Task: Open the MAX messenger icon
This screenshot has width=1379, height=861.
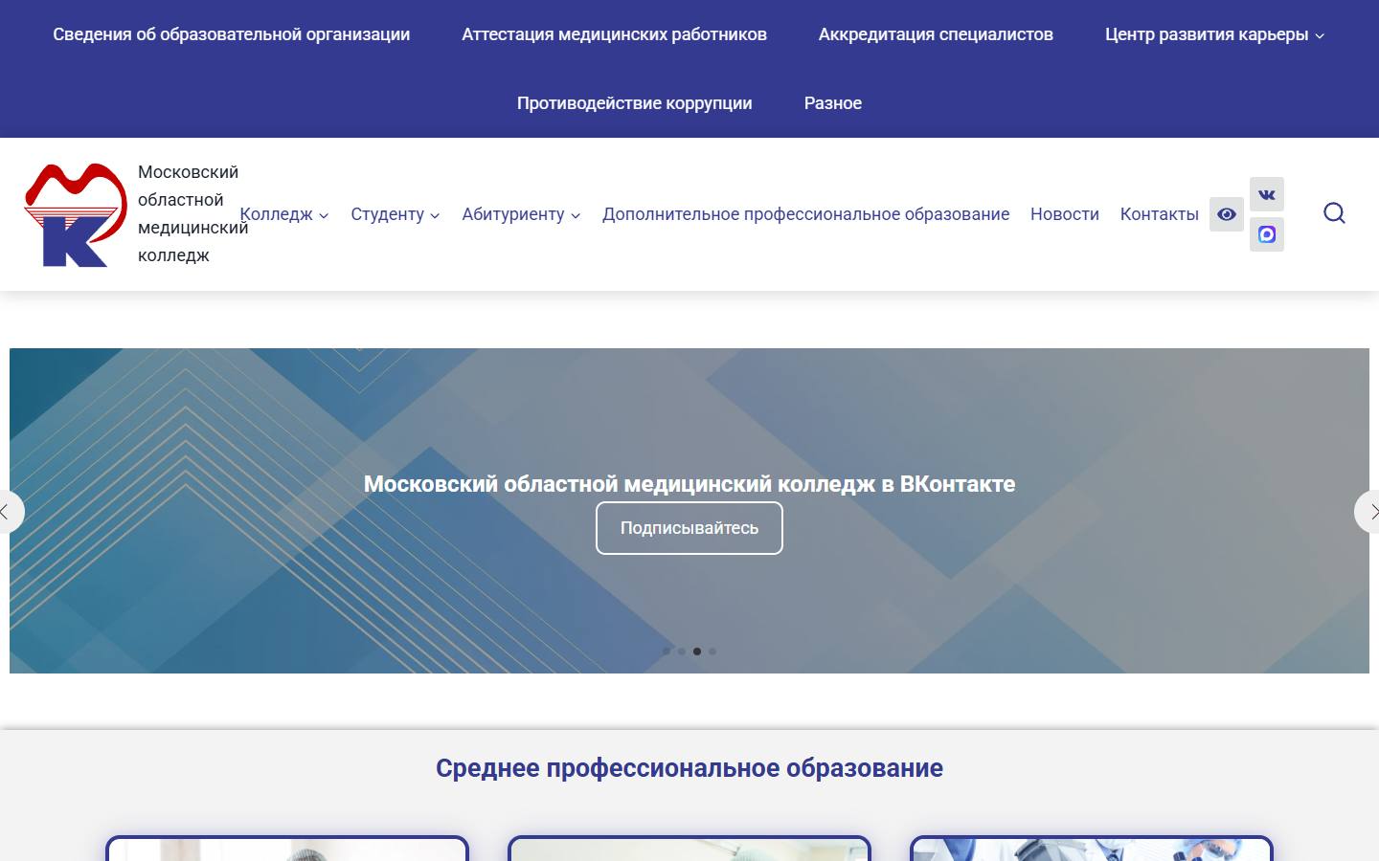Action: click(x=1267, y=234)
